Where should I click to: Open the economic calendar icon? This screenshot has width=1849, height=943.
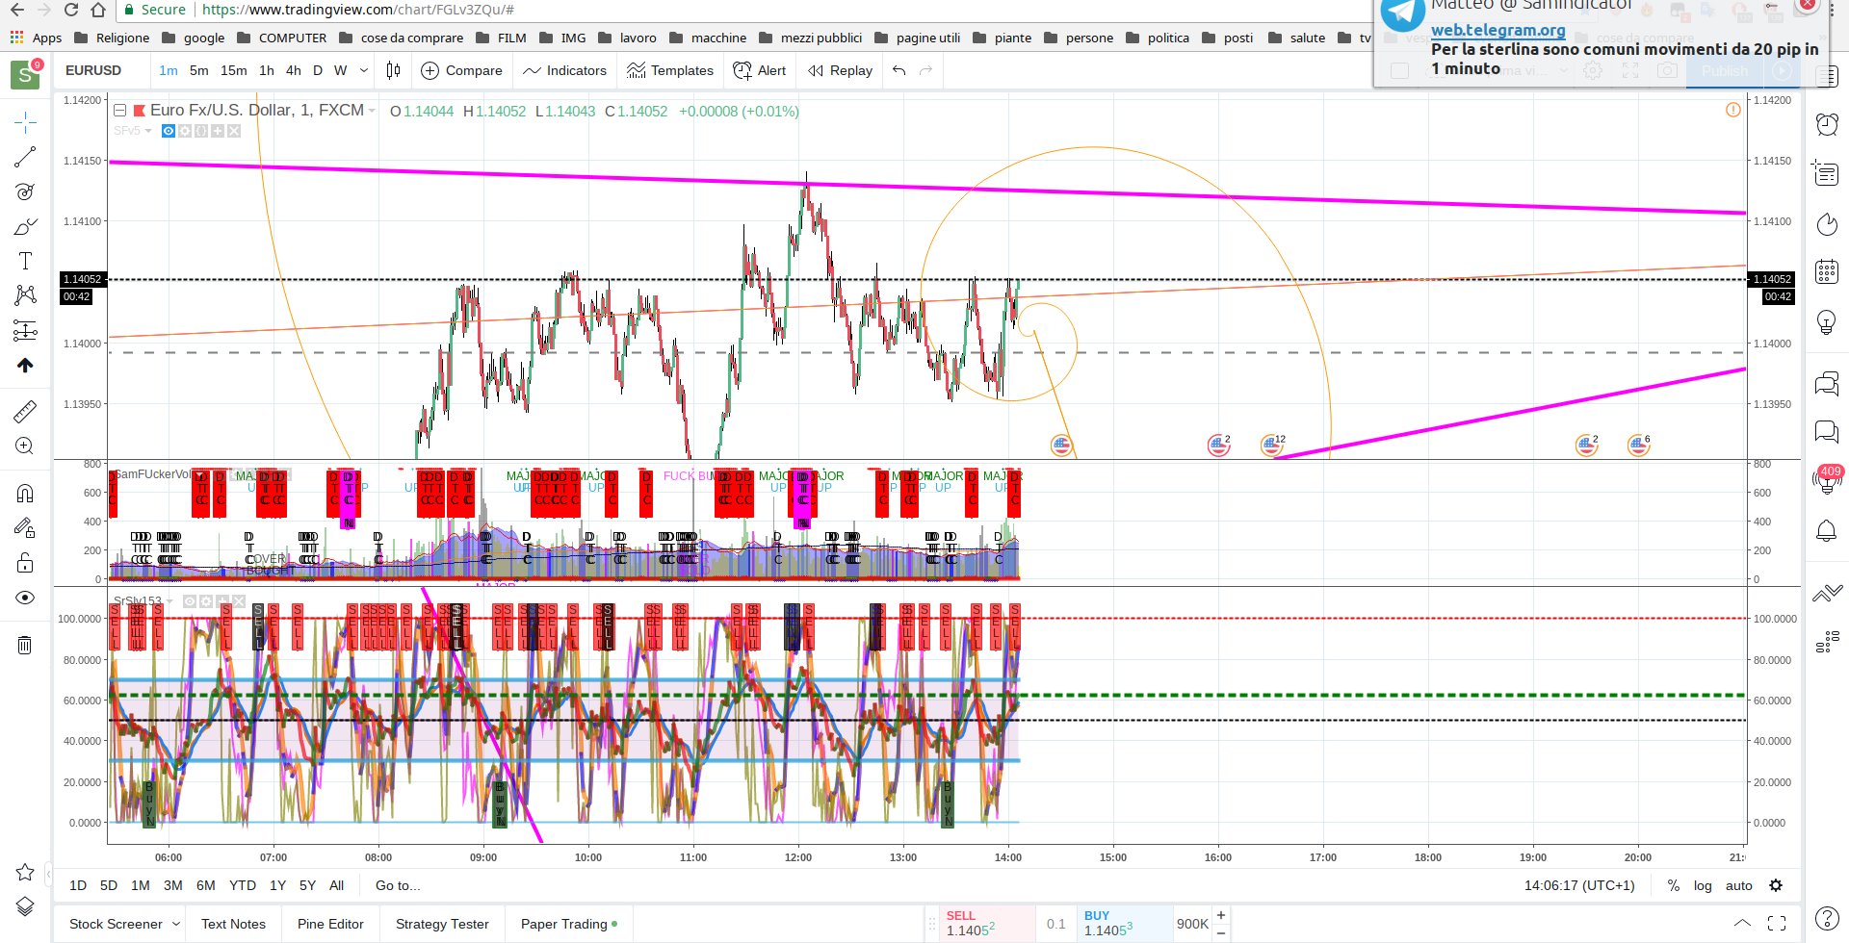pyautogui.click(x=1827, y=272)
